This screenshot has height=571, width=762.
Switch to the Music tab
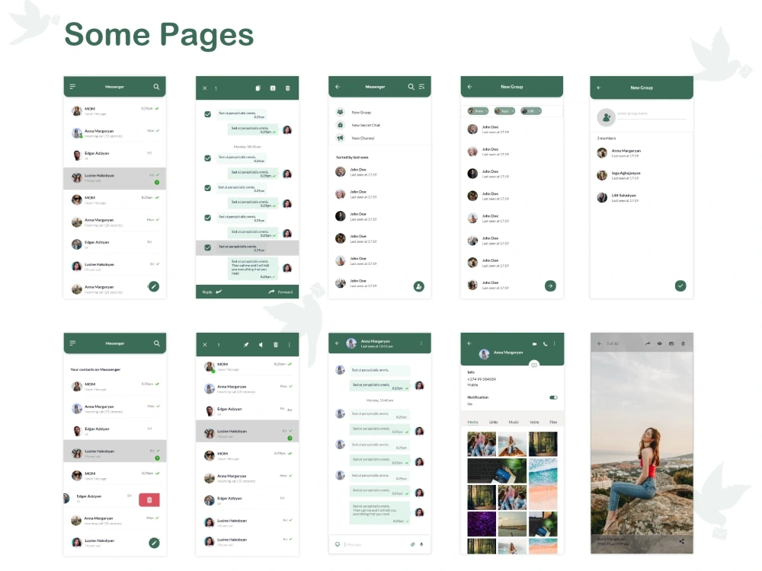pyautogui.click(x=514, y=423)
